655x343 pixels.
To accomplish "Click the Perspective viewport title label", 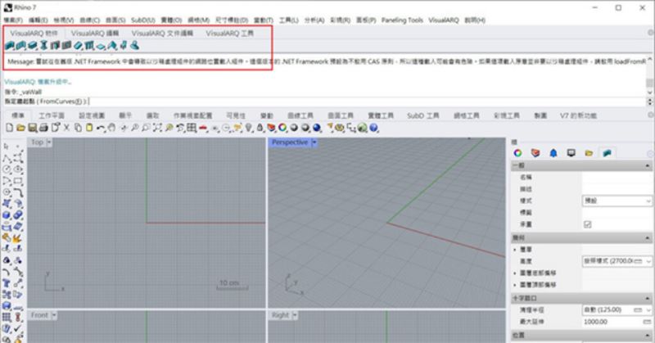I will tap(290, 142).
